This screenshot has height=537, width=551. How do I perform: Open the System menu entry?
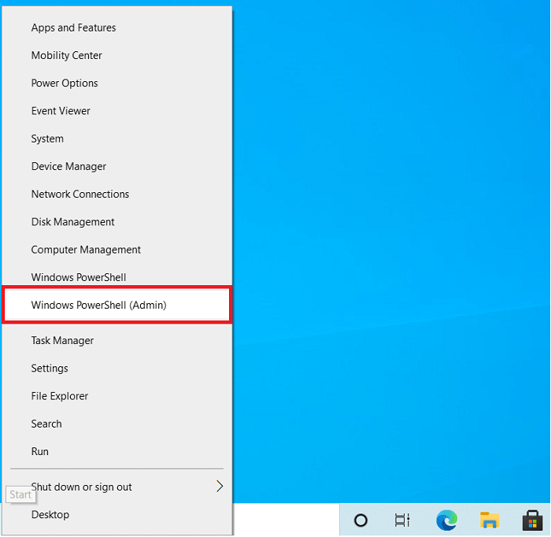[x=117, y=139]
